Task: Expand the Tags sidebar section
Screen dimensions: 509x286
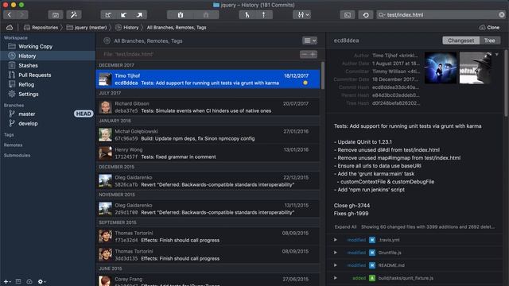Action: pos(9,134)
